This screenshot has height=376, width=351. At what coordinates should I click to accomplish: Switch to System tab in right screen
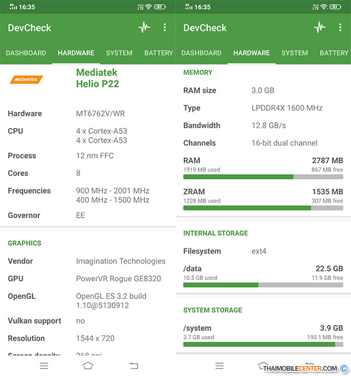[x=295, y=53]
